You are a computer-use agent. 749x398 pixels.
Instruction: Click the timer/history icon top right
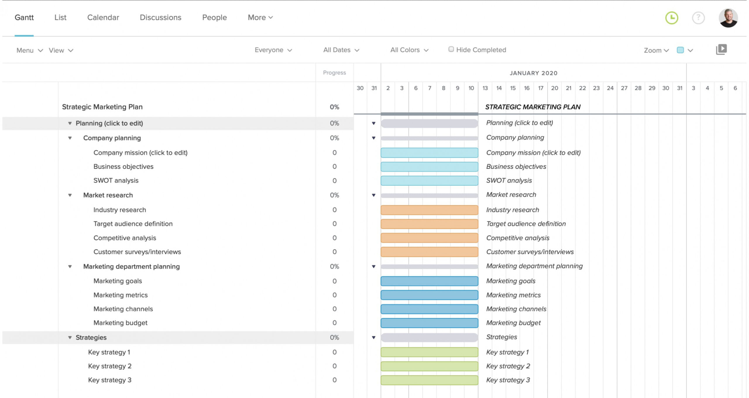tap(672, 17)
